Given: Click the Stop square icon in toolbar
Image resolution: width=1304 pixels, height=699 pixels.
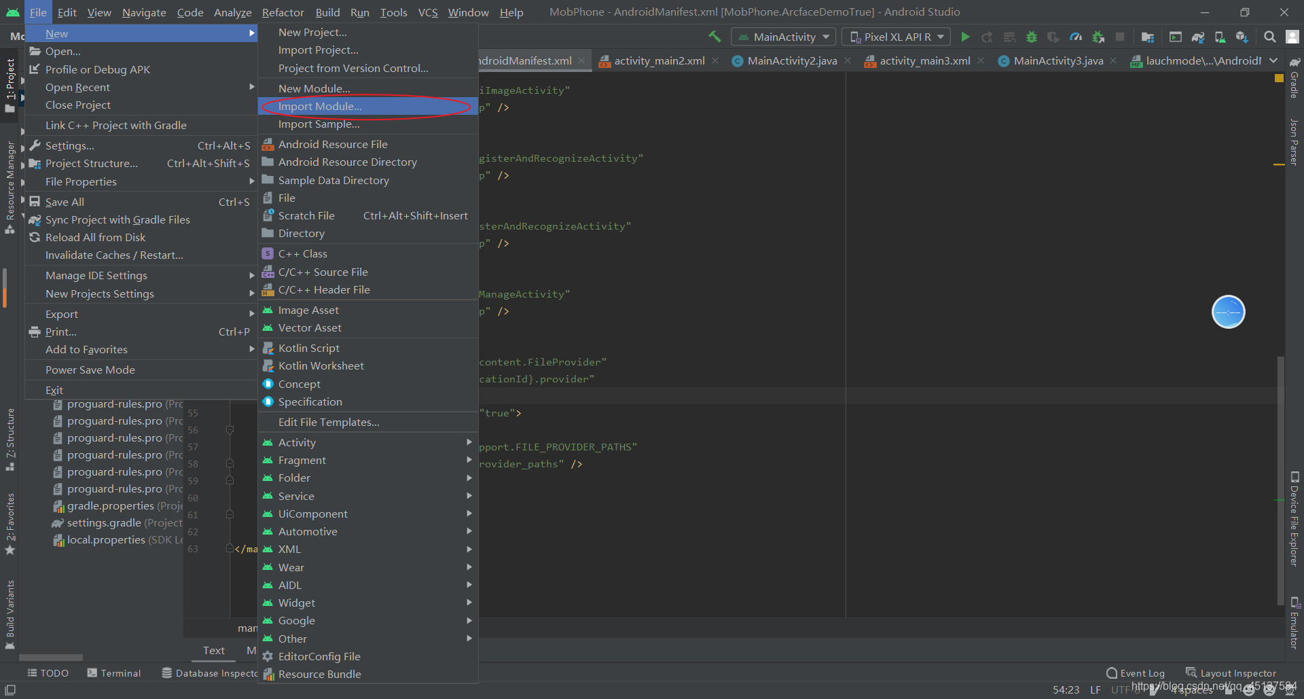Looking at the screenshot, I should click(1120, 37).
